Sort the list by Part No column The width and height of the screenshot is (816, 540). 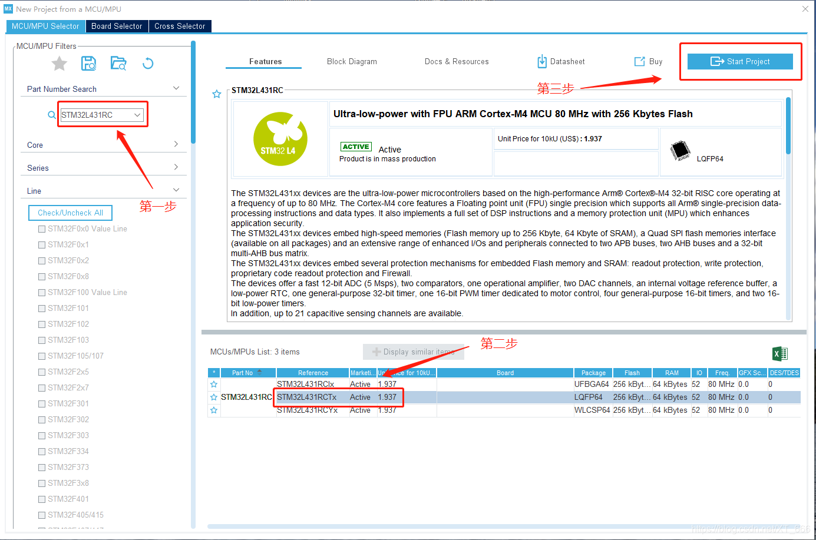248,373
